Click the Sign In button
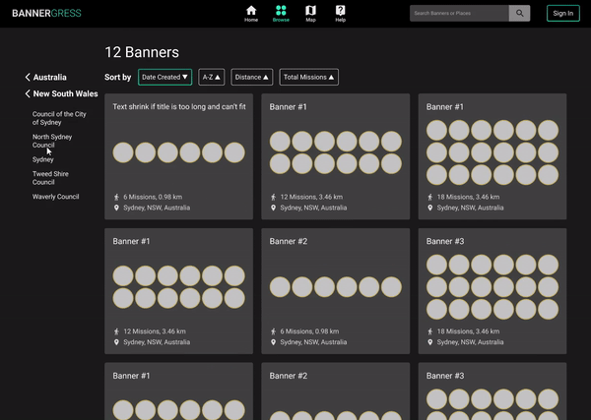This screenshot has width=591, height=420. tap(562, 13)
